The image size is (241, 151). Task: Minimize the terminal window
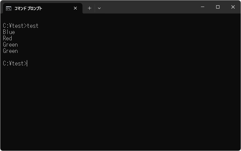[202, 7]
